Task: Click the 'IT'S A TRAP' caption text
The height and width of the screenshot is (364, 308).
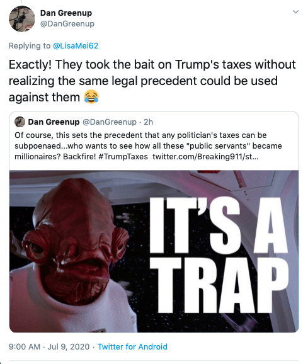Action: 218,254
